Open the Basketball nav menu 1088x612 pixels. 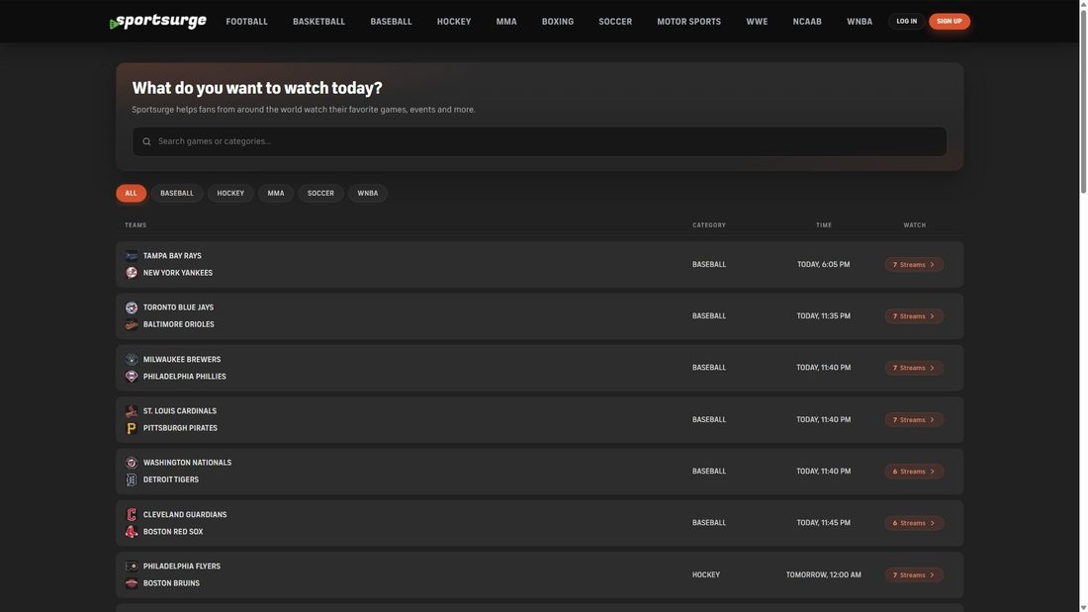318,22
